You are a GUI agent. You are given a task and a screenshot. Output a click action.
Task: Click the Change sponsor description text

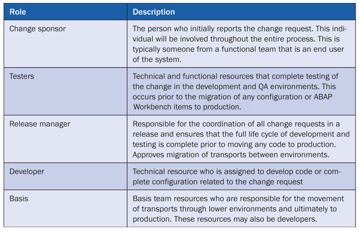[x=240, y=44]
